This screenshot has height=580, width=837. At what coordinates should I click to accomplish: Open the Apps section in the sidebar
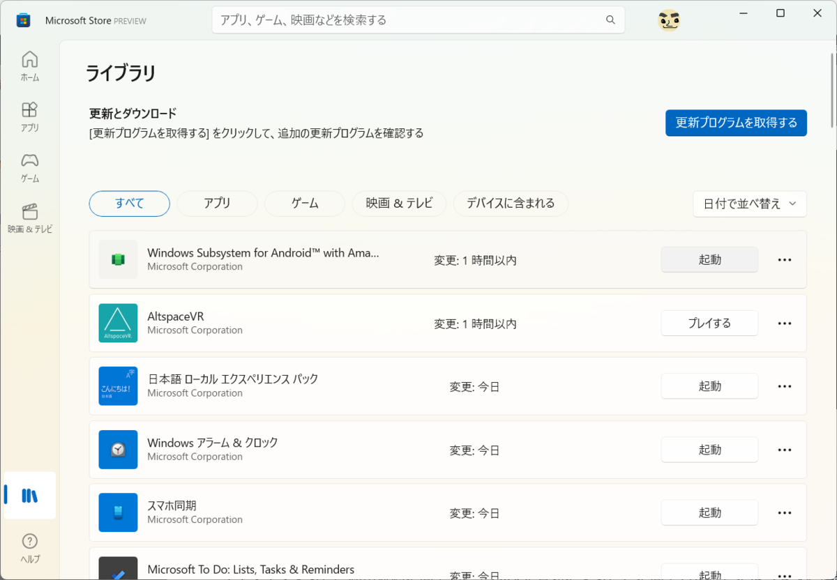pos(30,117)
